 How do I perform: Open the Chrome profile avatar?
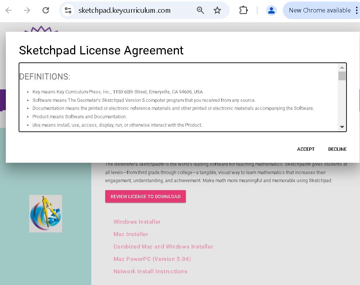[271, 10]
